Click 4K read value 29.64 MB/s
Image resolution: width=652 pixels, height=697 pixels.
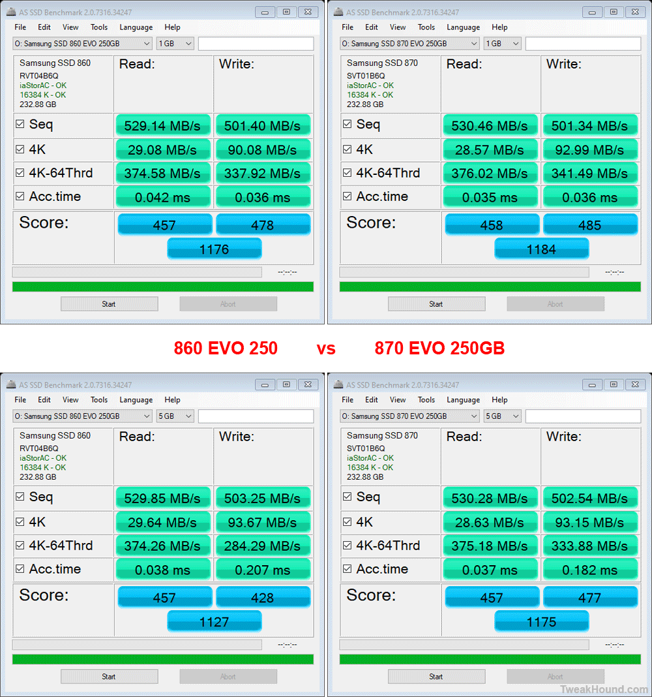click(162, 523)
